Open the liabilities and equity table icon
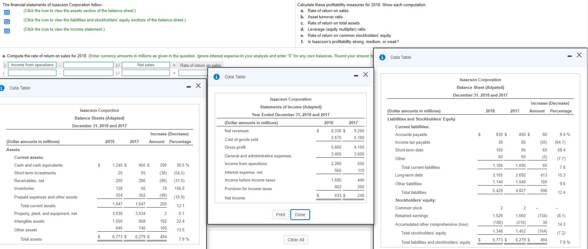This screenshot has width=588, height=249. pos(7,22)
